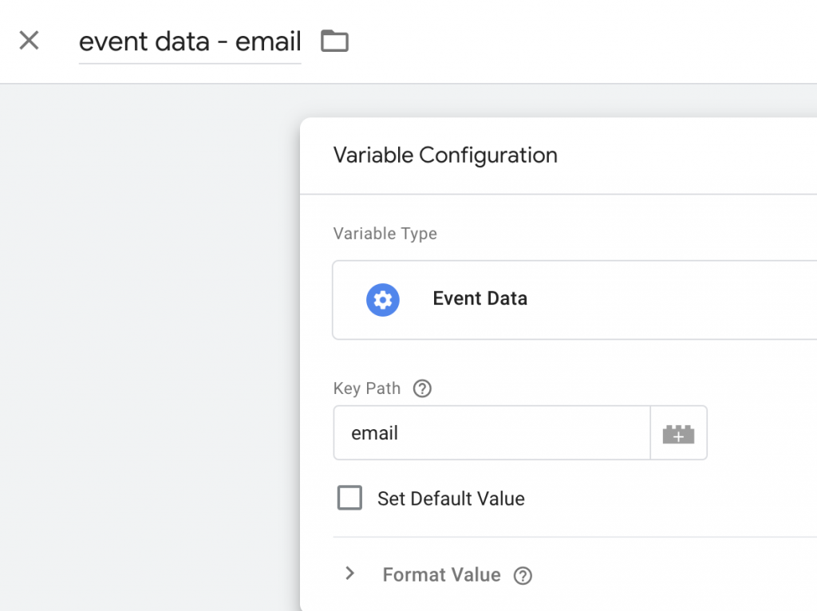Viewport: 817px width, 611px height.
Task: Expand Format Value using the chevron arrow
Action: 349,574
